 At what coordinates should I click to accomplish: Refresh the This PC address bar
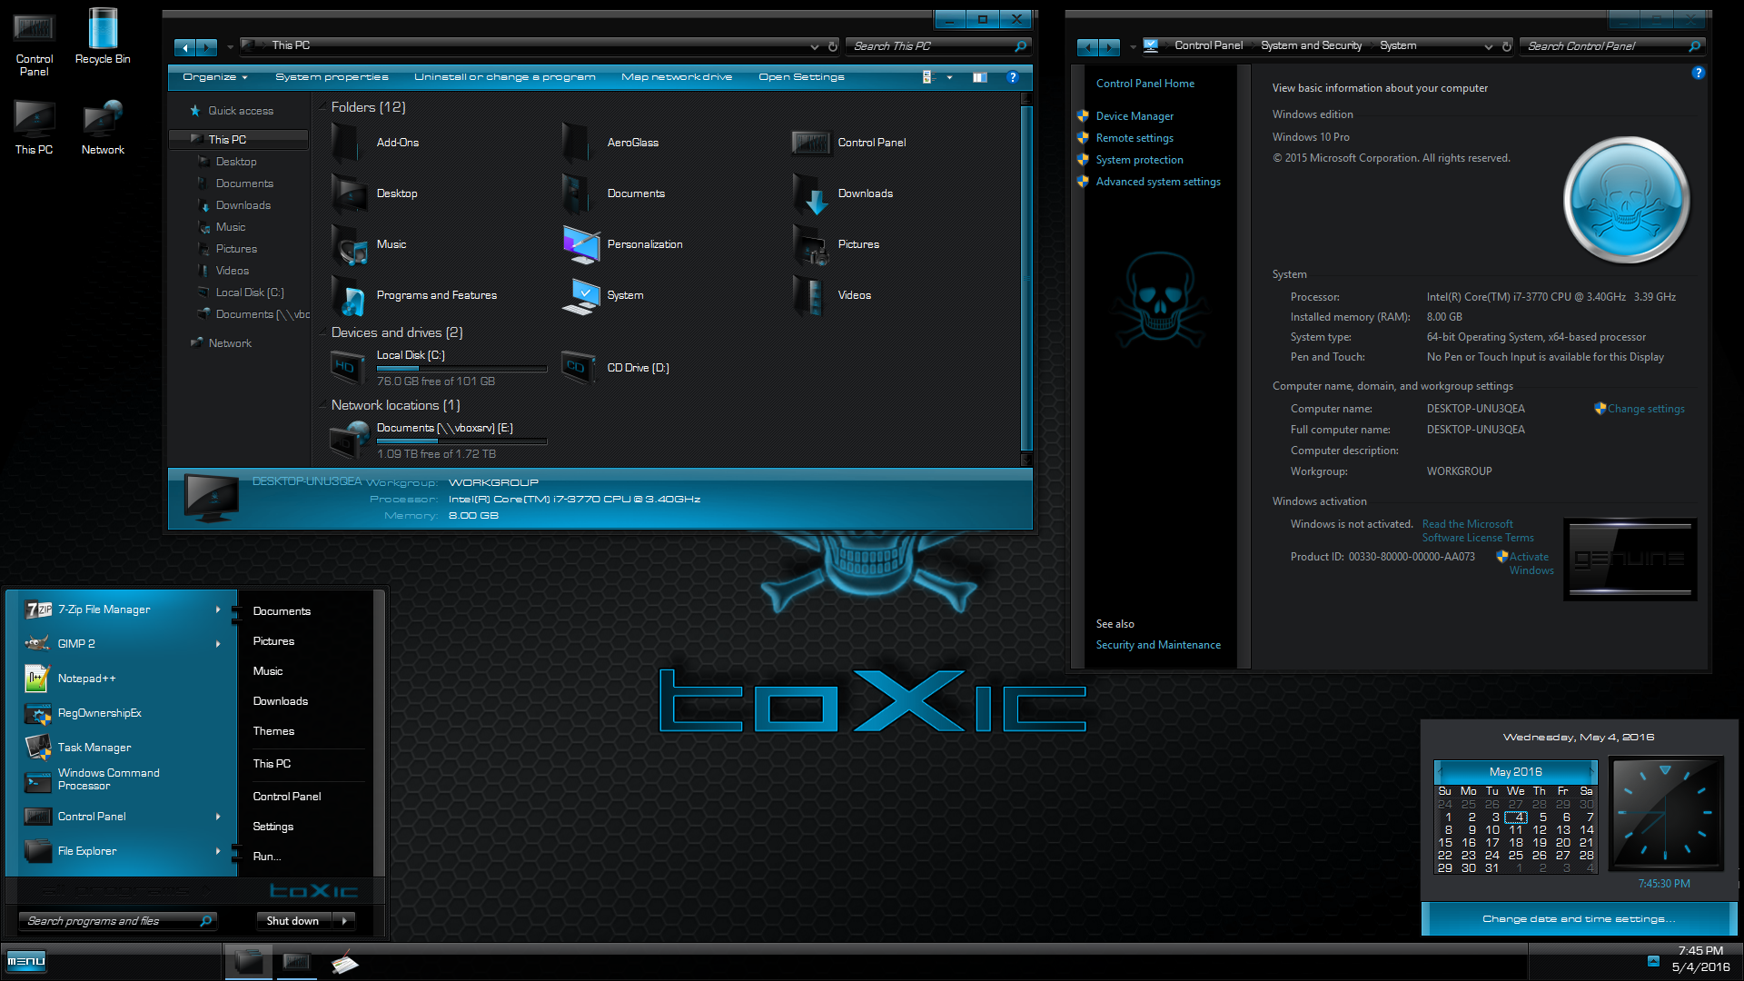click(x=833, y=46)
